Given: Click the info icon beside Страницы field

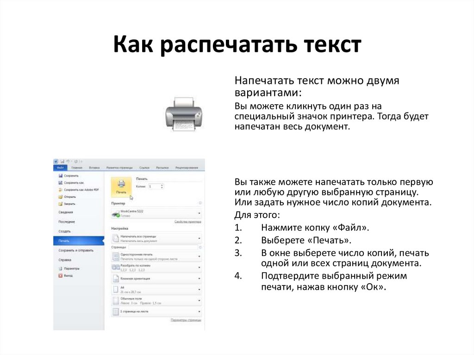Looking at the screenshot, I should [200, 247].
